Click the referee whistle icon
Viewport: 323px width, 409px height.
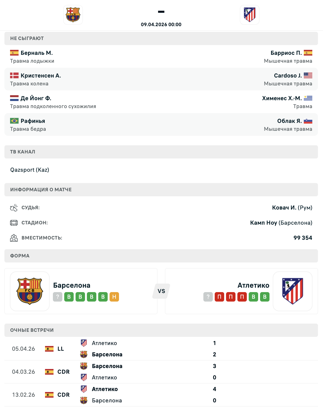click(x=14, y=208)
